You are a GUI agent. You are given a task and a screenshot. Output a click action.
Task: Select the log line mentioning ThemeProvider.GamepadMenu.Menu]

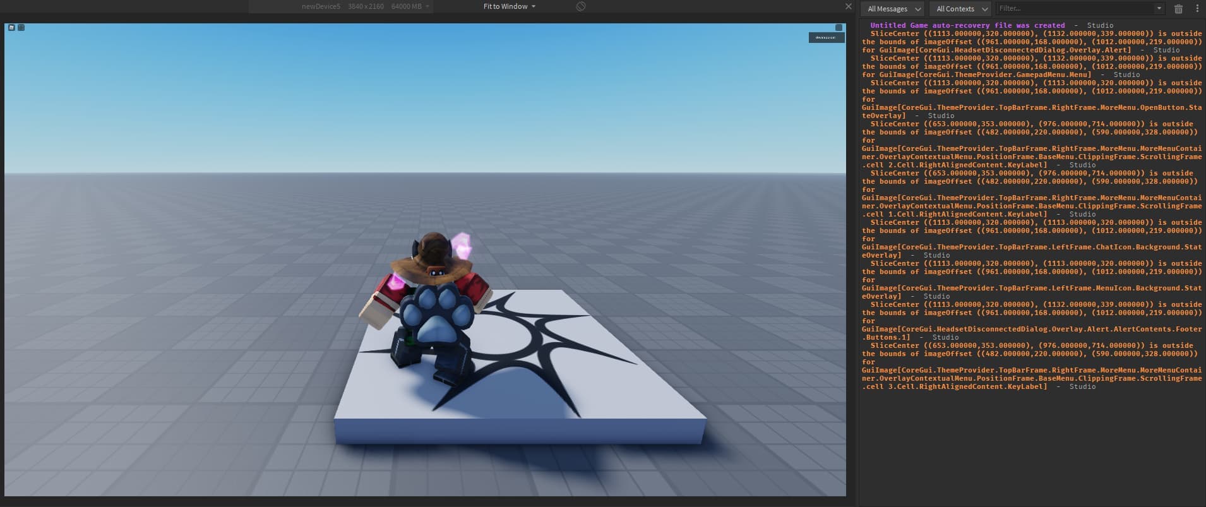click(1032, 66)
